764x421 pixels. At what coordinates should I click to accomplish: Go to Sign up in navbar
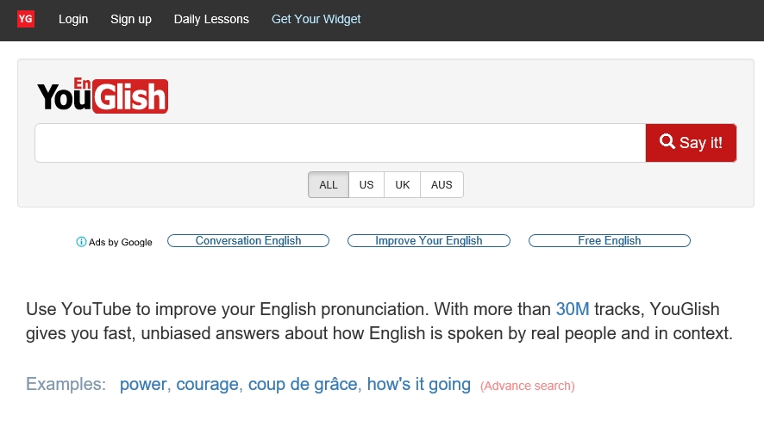(x=131, y=19)
